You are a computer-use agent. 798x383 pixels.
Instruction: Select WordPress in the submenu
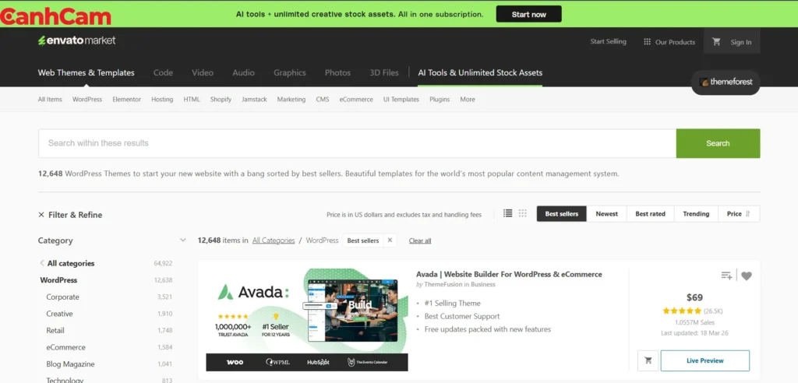point(87,100)
